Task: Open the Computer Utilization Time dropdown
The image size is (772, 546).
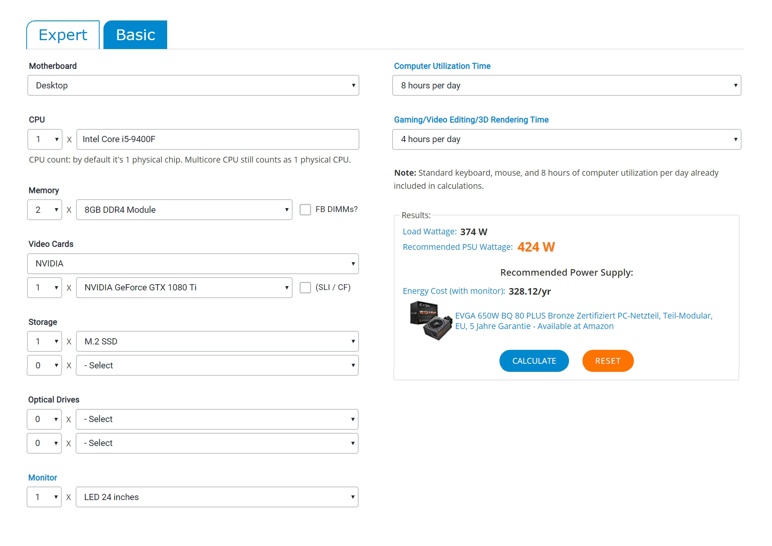Action: click(x=567, y=85)
